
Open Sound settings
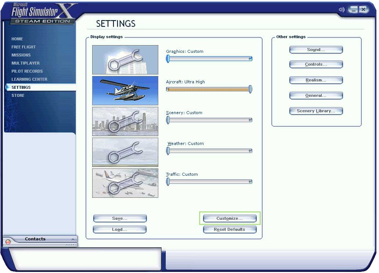(x=316, y=50)
